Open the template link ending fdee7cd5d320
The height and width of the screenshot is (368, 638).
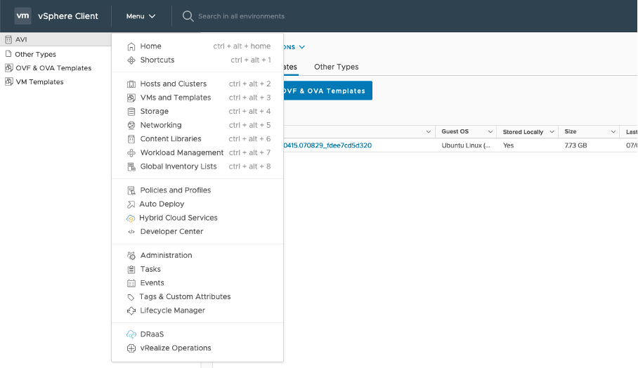pyautogui.click(x=327, y=145)
